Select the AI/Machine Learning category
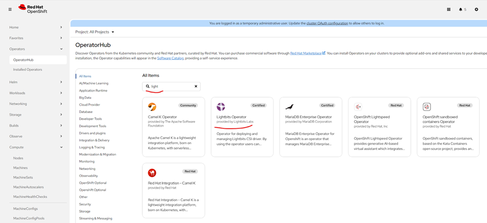The width and height of the screenshot is (487, 223). (94, 83)
